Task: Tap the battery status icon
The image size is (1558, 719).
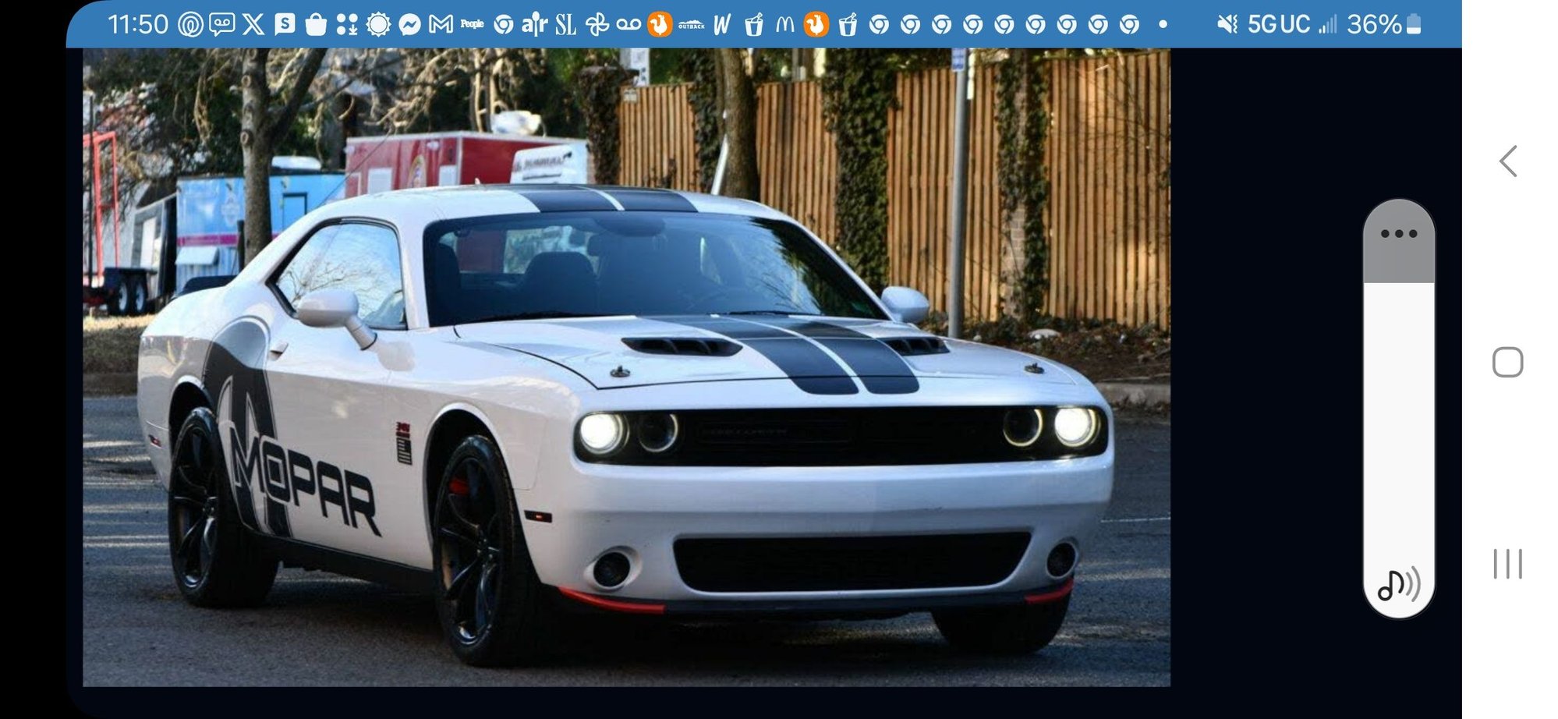Action: tap(1413, 25)
